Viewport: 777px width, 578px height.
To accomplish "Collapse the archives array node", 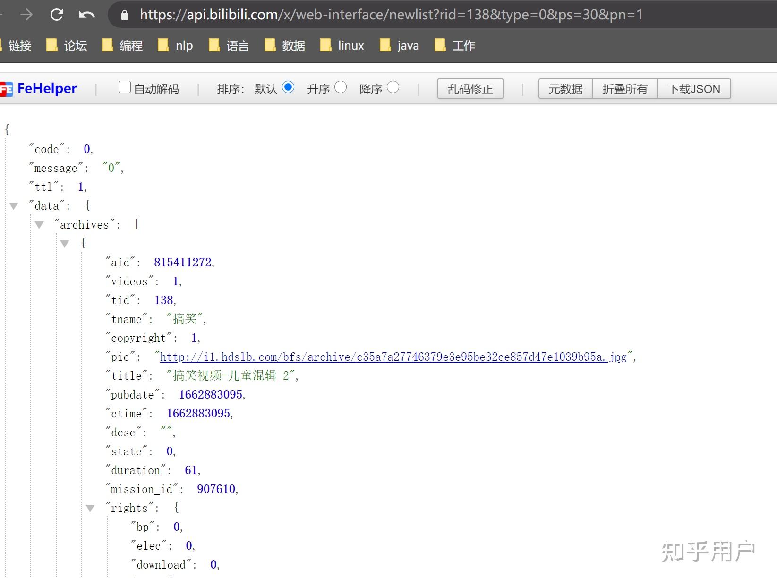I will click(x=39, y=224).
